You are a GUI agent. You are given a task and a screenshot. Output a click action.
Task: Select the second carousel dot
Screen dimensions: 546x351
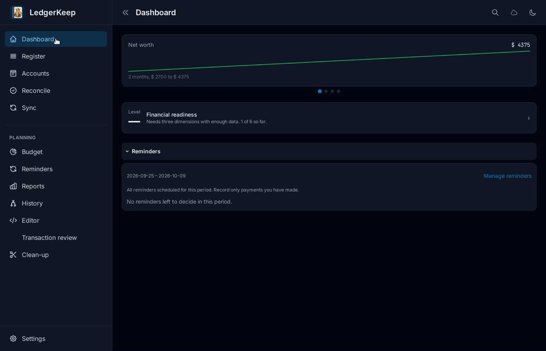(326, 91)
